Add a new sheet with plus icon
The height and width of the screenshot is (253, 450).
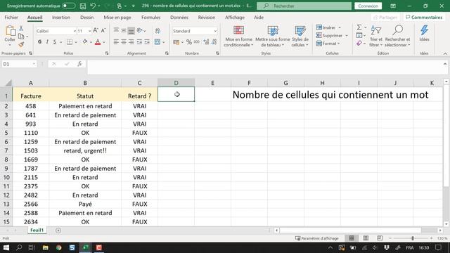click(58, 231)
